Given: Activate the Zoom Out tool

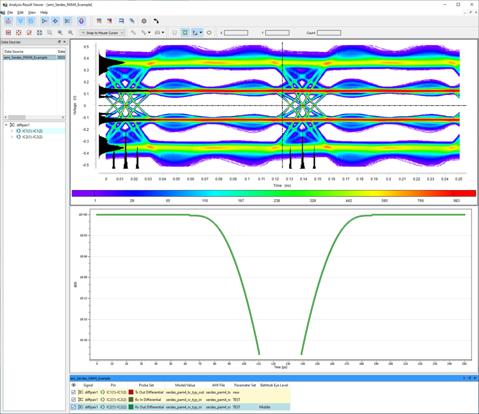Looking at the screenshot, I should [70, 33].
